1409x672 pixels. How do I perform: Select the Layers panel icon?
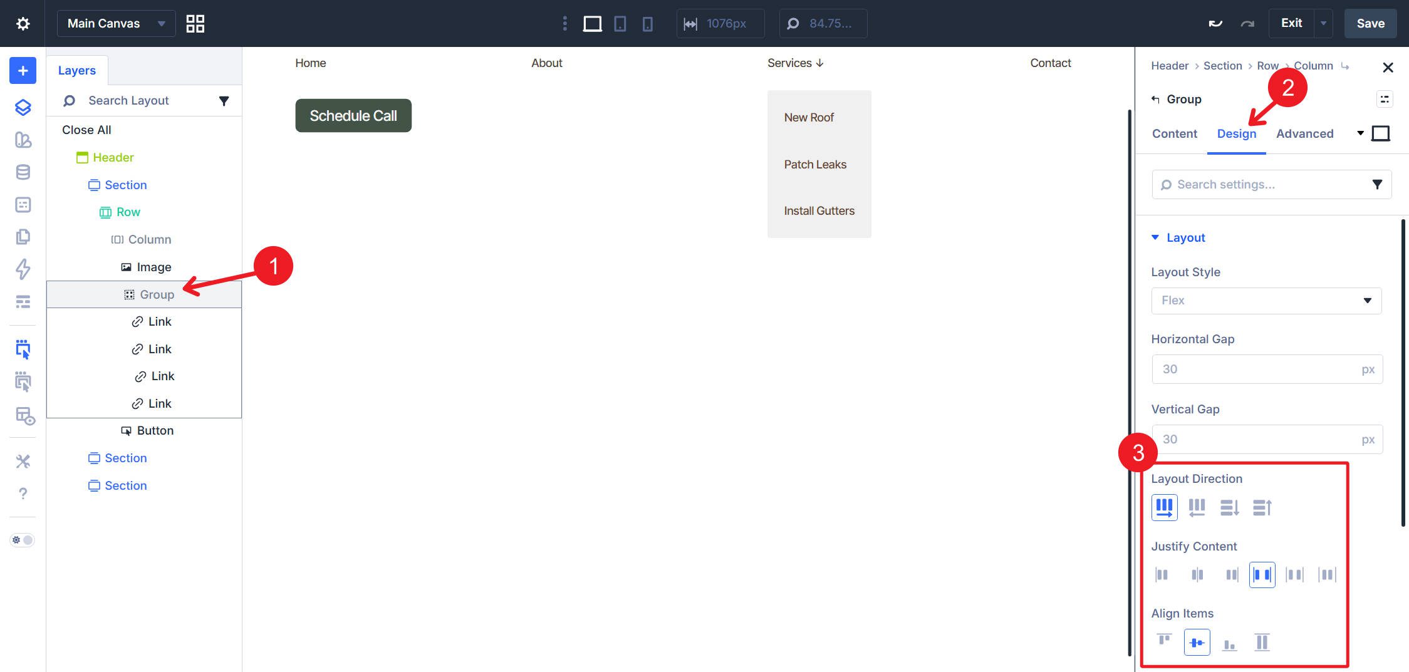pos(22,107)
